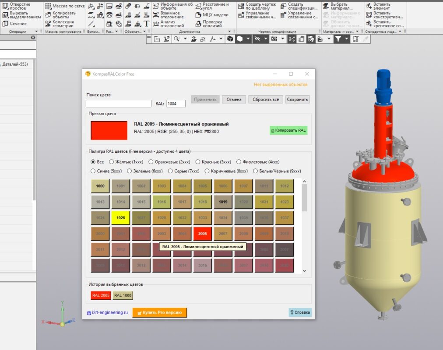This screenshot has width=443, height=350.
Task: Click the Поиск цвета search field
Action: [x=118, y=104]
